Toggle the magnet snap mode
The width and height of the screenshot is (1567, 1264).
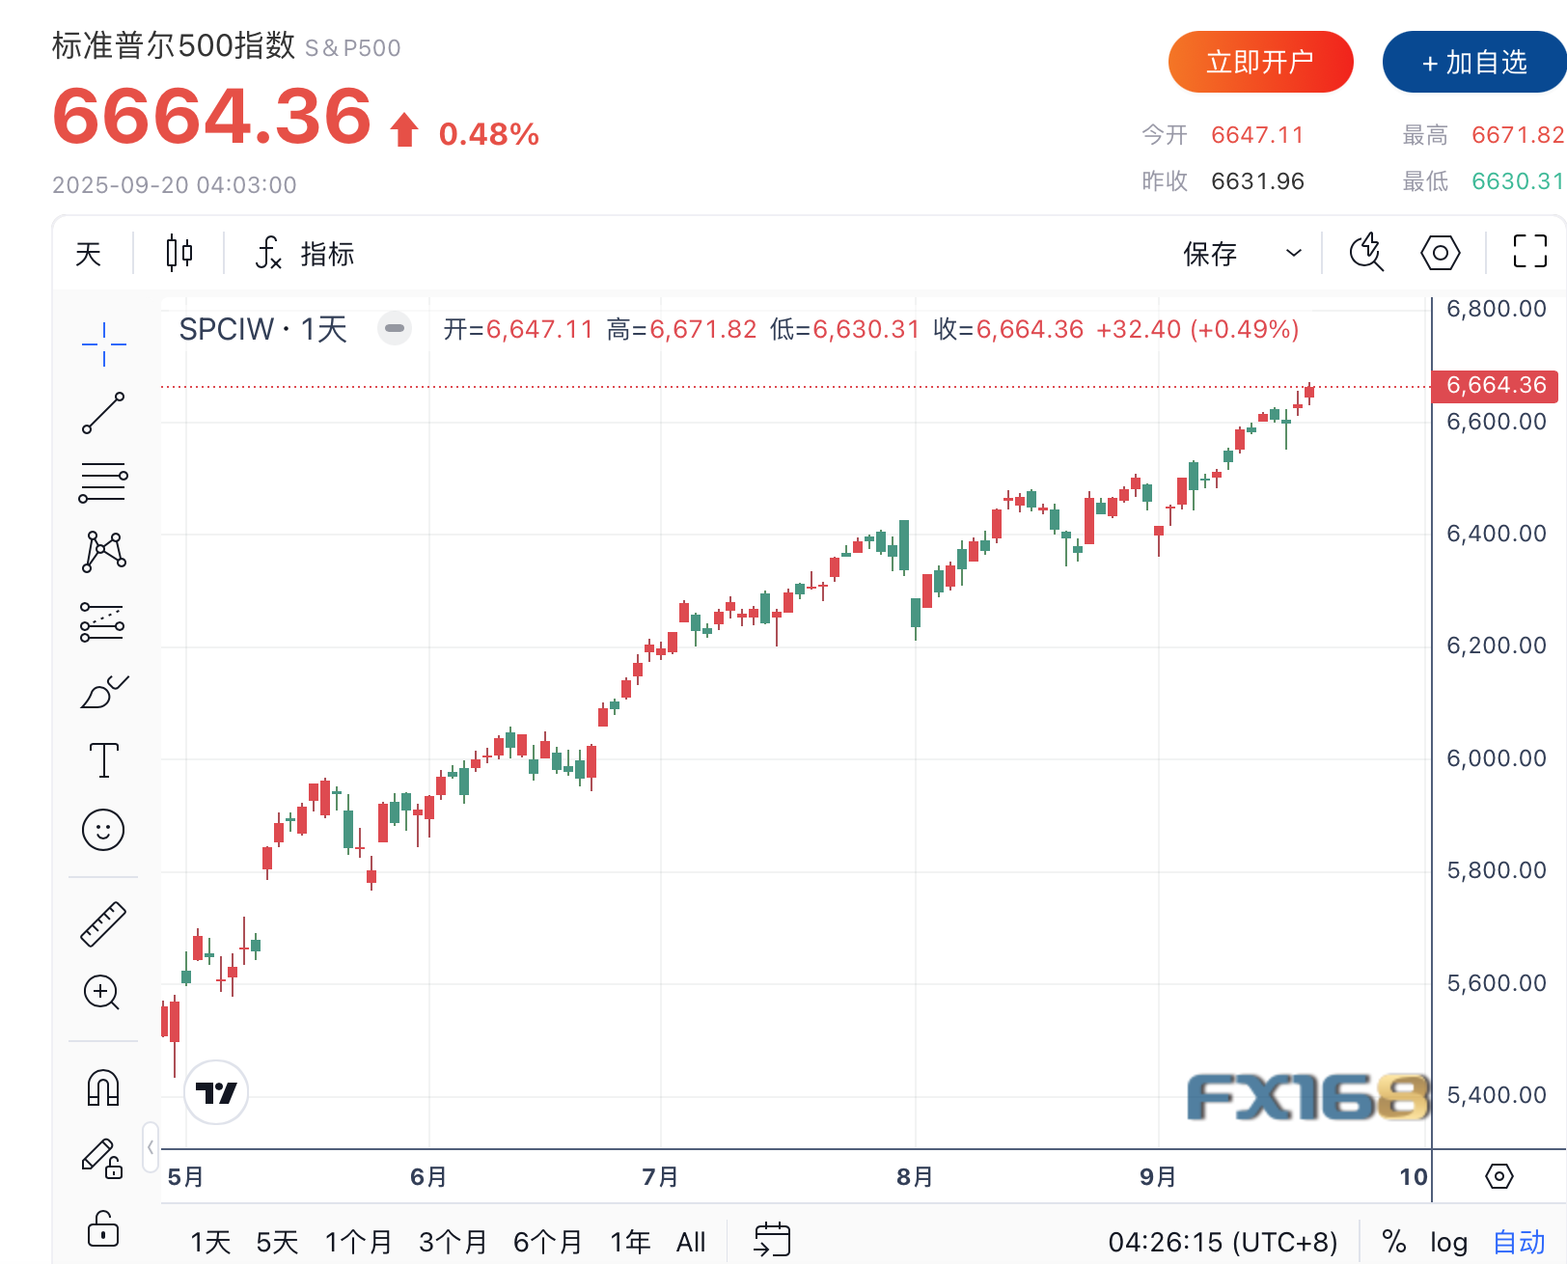point(103,1087)
